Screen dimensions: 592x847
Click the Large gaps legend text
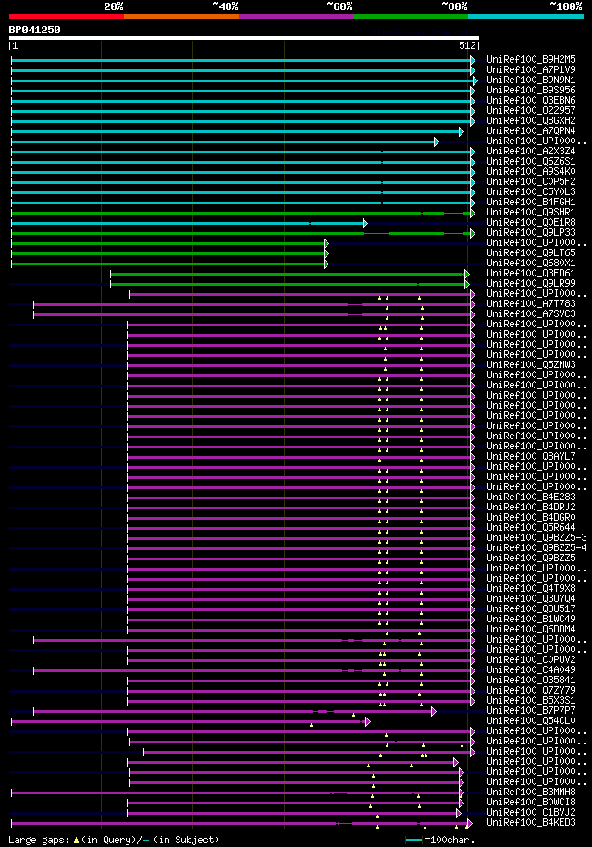(x=114, y=840)
